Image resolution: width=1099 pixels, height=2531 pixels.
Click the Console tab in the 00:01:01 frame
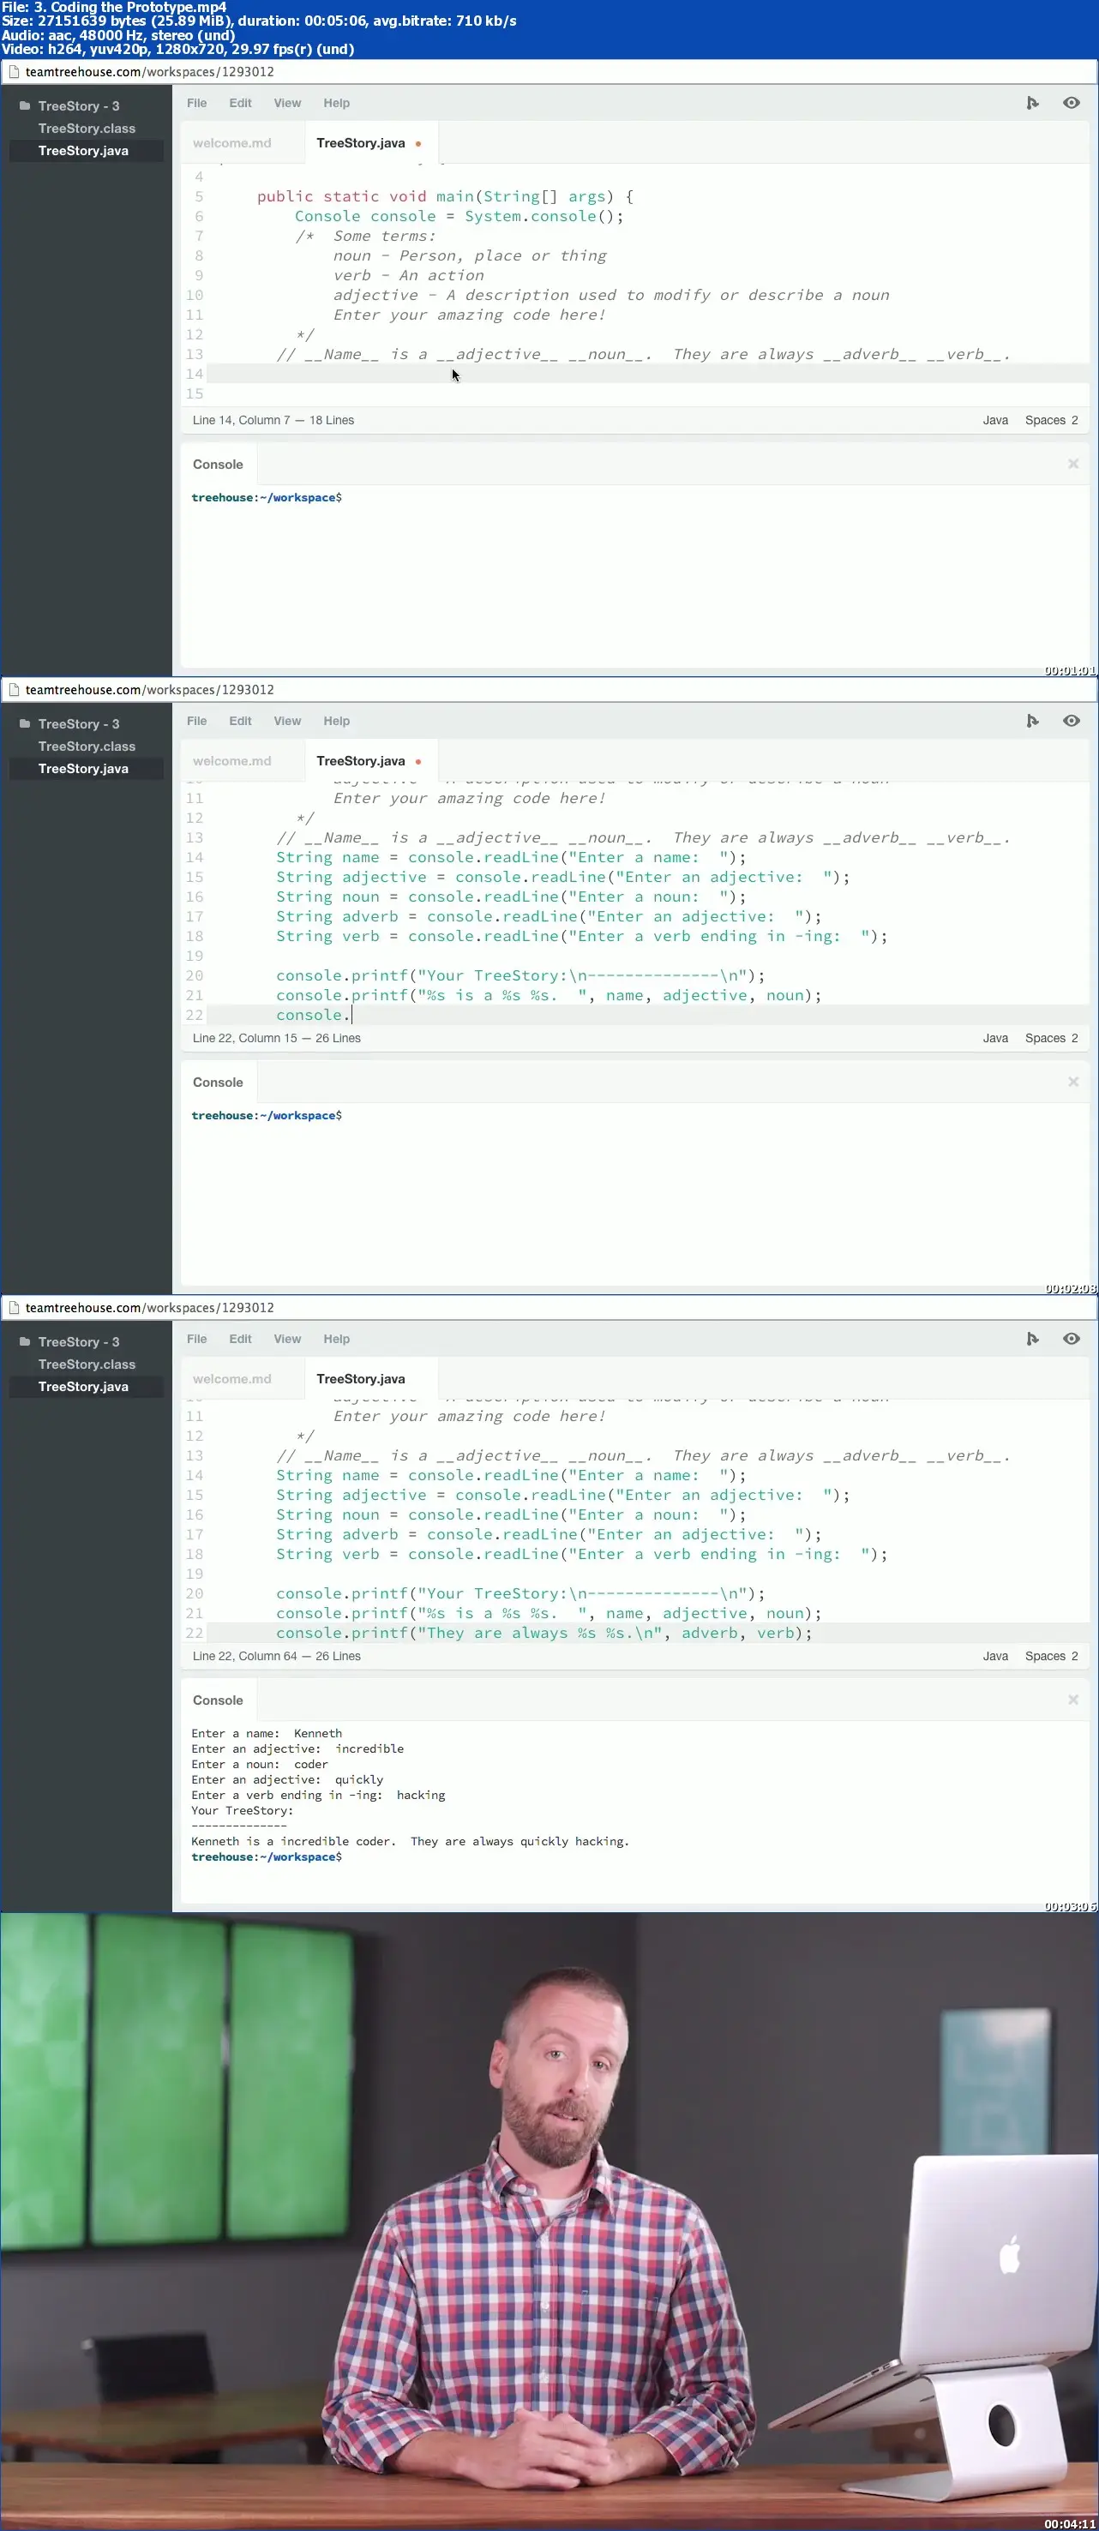tap(219, 465)
